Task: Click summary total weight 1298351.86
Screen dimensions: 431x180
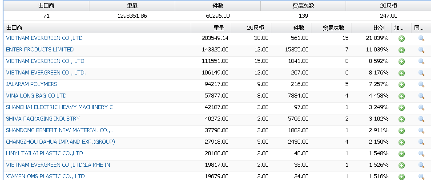Action: (132, 16)
